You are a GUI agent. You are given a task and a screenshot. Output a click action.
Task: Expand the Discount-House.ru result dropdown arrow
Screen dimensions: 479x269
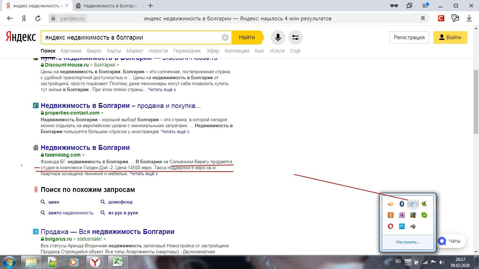click(118, 65)
